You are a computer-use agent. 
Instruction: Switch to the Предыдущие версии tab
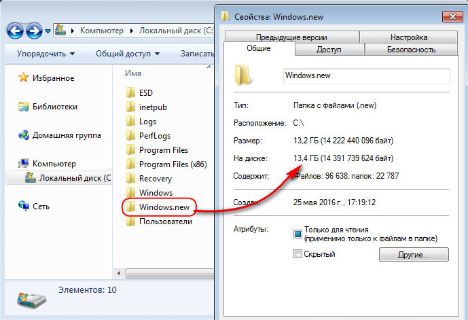[291, 37]
